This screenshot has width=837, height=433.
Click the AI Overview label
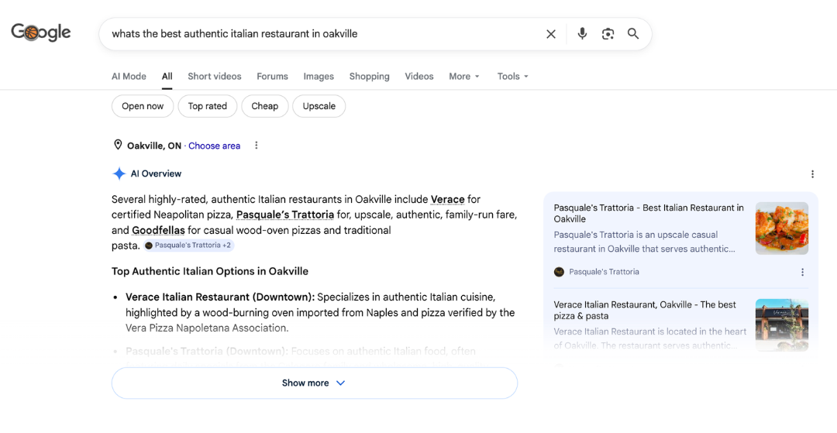point(156,174)
